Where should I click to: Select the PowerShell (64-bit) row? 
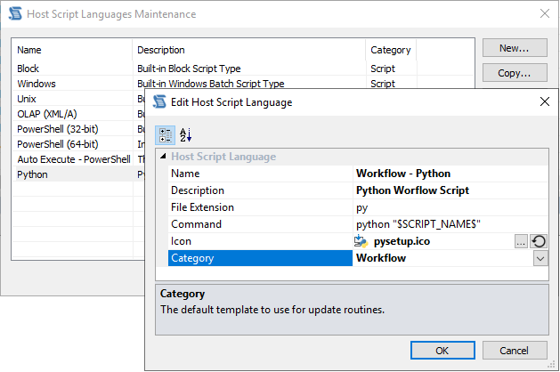pos(71,144)
